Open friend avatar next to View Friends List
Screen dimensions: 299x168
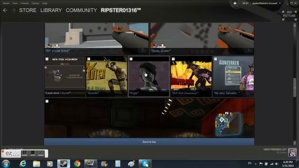pyautogui.click(x=292, y=153)
